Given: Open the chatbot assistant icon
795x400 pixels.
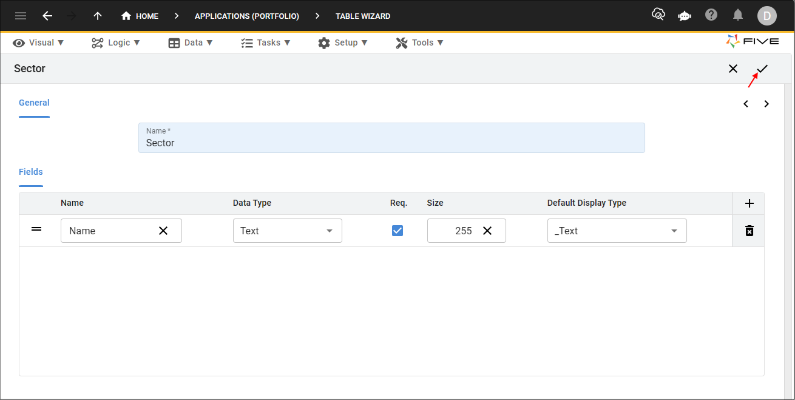Looking at the screenshot, I should tap(685, 15).
